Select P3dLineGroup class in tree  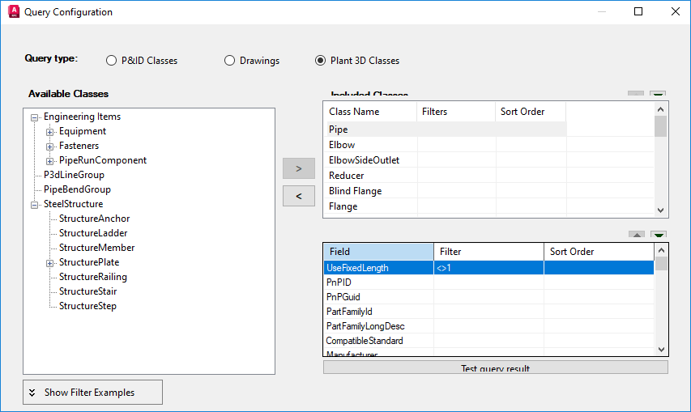tap(74, 175)
